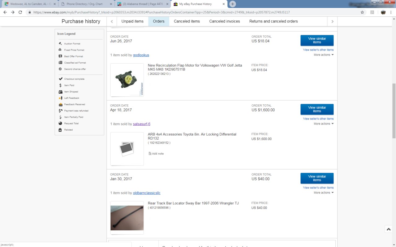Click item number 262022136213

tap(159, 74)
